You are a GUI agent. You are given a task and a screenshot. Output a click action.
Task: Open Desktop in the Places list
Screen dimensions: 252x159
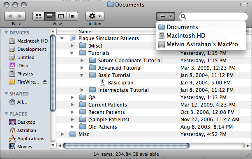22,122
